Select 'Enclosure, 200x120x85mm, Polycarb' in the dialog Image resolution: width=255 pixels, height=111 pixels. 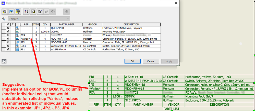[131, 28]
